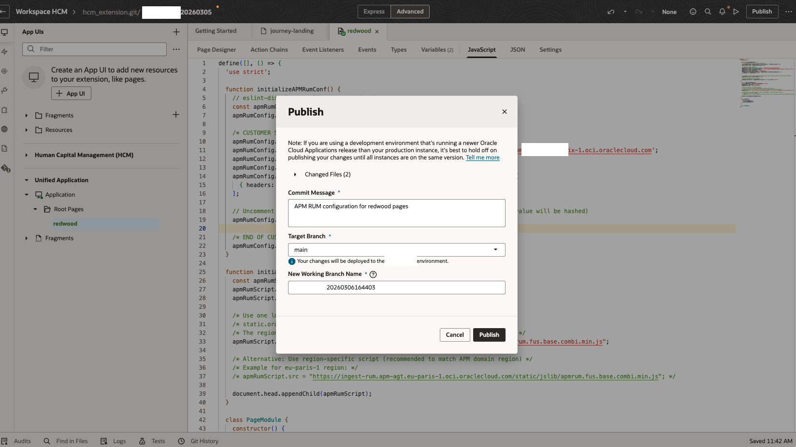This screenshot has height=447, width=796.
Task: Open the Tell me more link
Action: (x=482, y=157)
